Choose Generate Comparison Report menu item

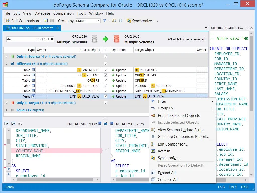[x=182, y=137]
